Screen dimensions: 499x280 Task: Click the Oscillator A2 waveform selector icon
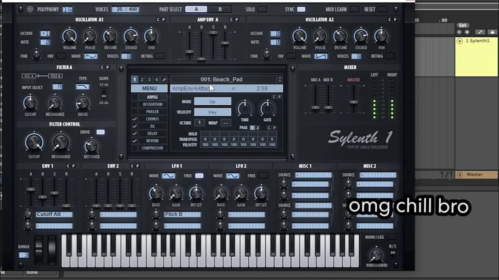click(321, 56)
